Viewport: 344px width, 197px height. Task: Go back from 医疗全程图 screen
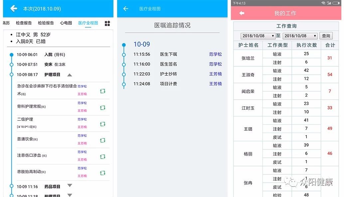point(126,9)
